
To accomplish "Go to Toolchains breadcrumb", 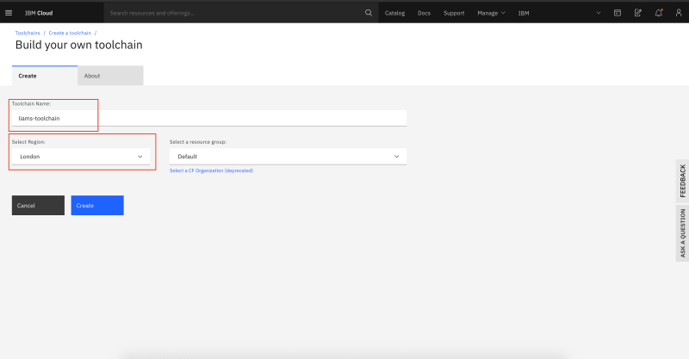I will pyautogui.click(x=28, y=33).
